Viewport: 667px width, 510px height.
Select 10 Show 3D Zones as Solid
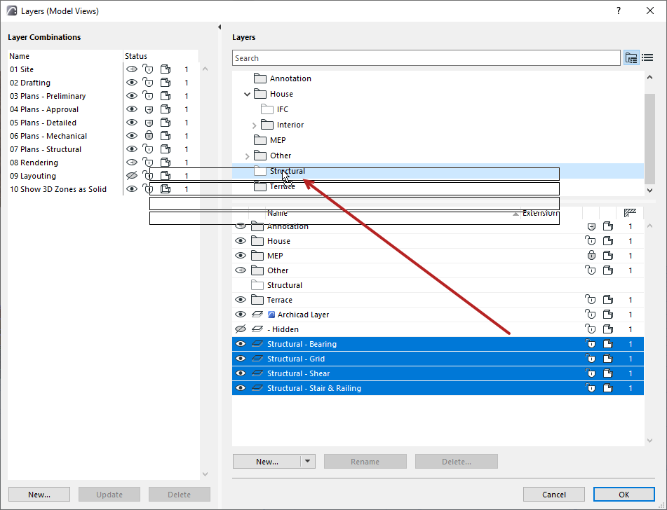(x=58, y=189)
